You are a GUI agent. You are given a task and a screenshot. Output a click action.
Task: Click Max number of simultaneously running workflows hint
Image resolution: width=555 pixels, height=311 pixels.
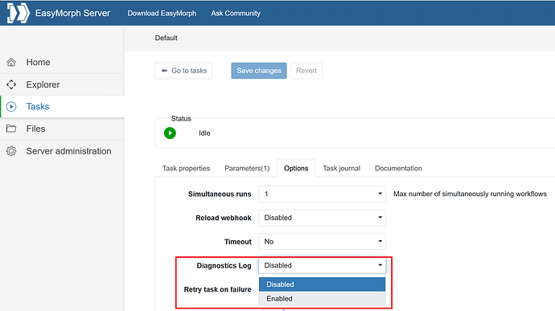coord(470,194)
